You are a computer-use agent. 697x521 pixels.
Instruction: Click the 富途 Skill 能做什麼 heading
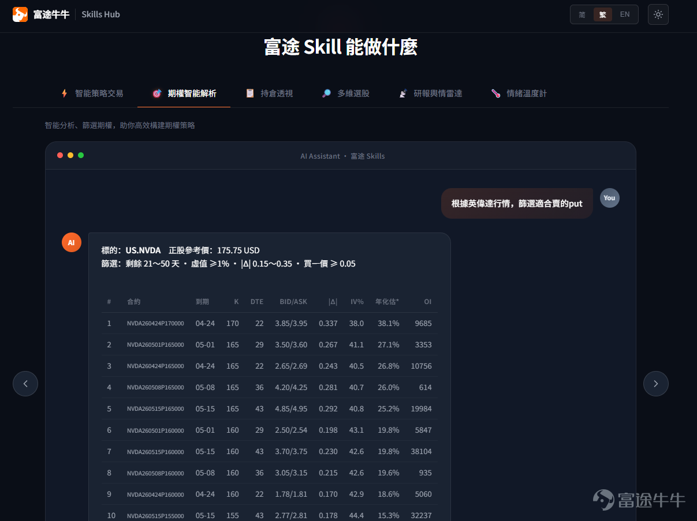(x=341, y=47)
